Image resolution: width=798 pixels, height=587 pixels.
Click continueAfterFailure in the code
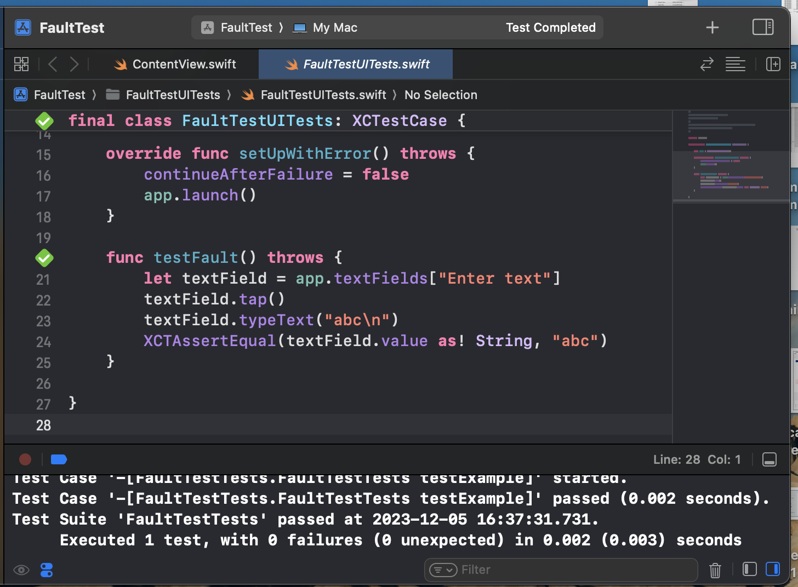pos(238,174)
